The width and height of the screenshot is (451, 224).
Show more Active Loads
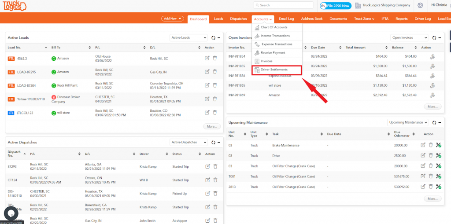click(212, 126)
